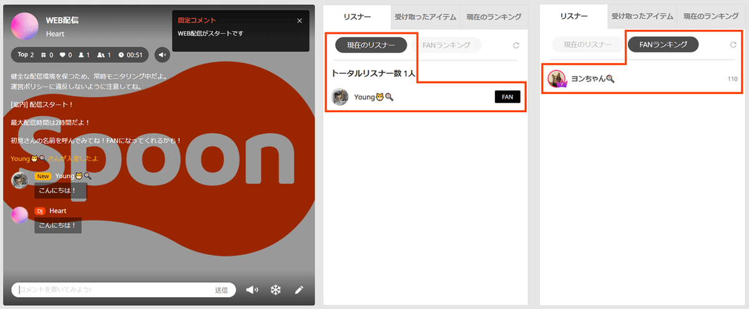749x309 pixels.
Task: Click the Youngさんが入室したよ entry notice
Action: click(x=54, y=158)
